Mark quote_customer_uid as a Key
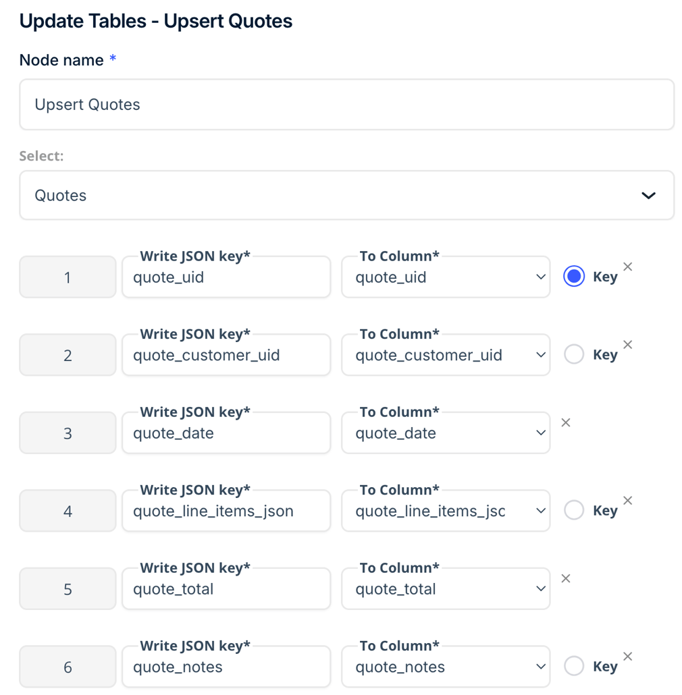This screenshot has width=682, height=695. click(573, 354)
